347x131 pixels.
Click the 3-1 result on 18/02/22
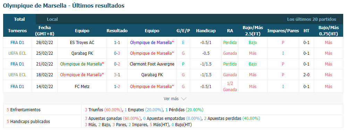[117, 75]
